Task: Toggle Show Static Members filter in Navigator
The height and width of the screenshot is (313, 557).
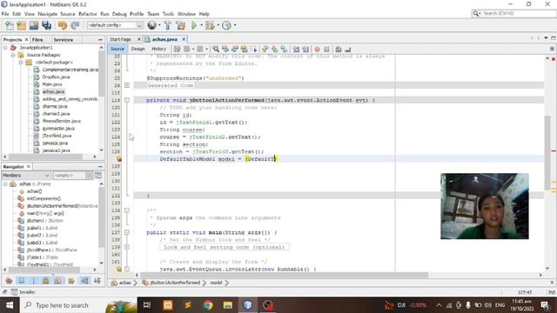Action: pos(34,281)
